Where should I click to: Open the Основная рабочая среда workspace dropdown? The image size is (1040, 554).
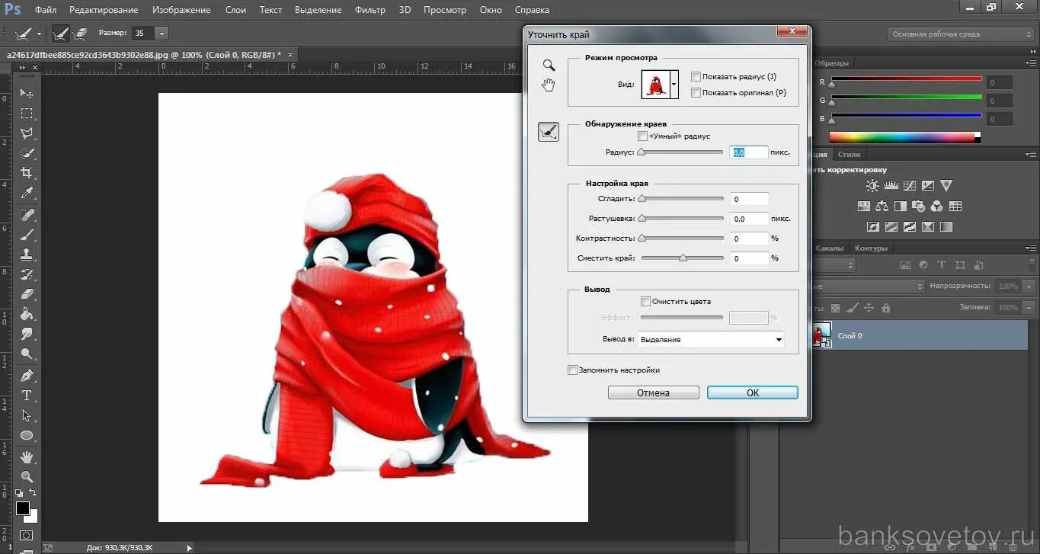point(961,34)
